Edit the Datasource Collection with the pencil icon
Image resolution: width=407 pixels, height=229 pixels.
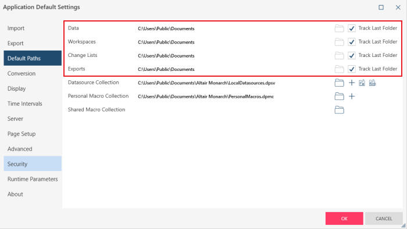362,83
